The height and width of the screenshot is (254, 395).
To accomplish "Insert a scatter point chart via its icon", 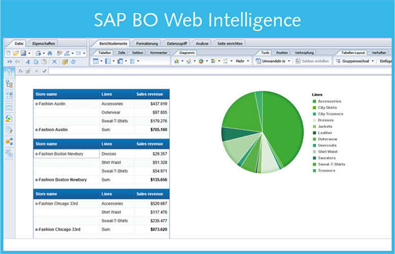I will [x=225, y=61].
